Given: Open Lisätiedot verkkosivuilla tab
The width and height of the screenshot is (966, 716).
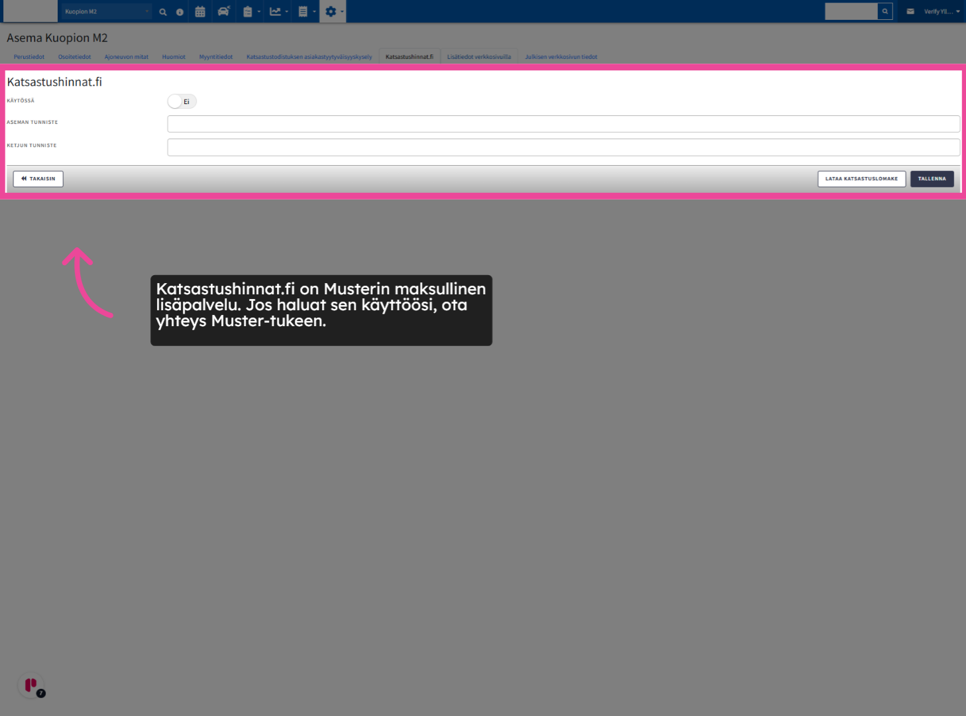Looking at the screenshot, I should pos(479,57).
